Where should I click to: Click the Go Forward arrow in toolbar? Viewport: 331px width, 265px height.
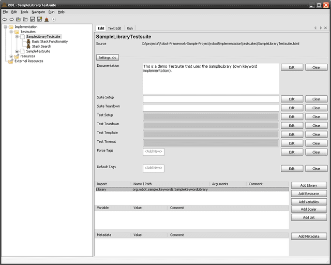[11, 19]
